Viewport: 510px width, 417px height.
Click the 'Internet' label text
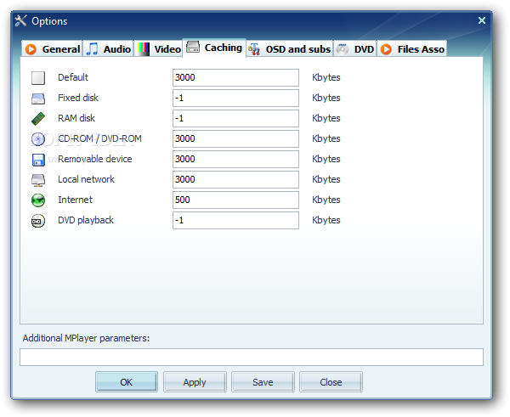75,200
